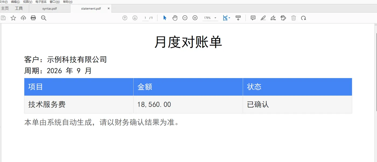Screen dimensions: 377x162
Task: Click the stamp/edit document icon
Action: 283,18
